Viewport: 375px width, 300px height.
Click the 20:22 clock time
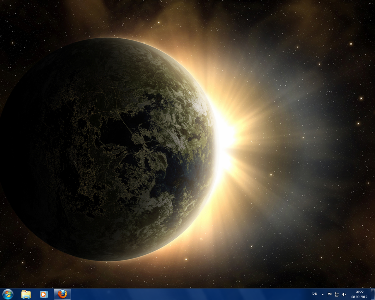[359, 292]
